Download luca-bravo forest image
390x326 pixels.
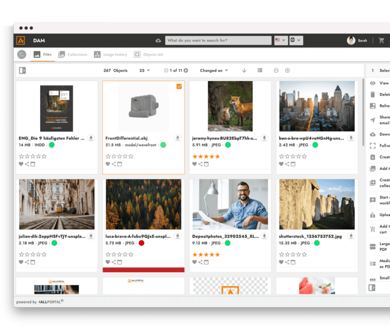[x=178, y=236]
